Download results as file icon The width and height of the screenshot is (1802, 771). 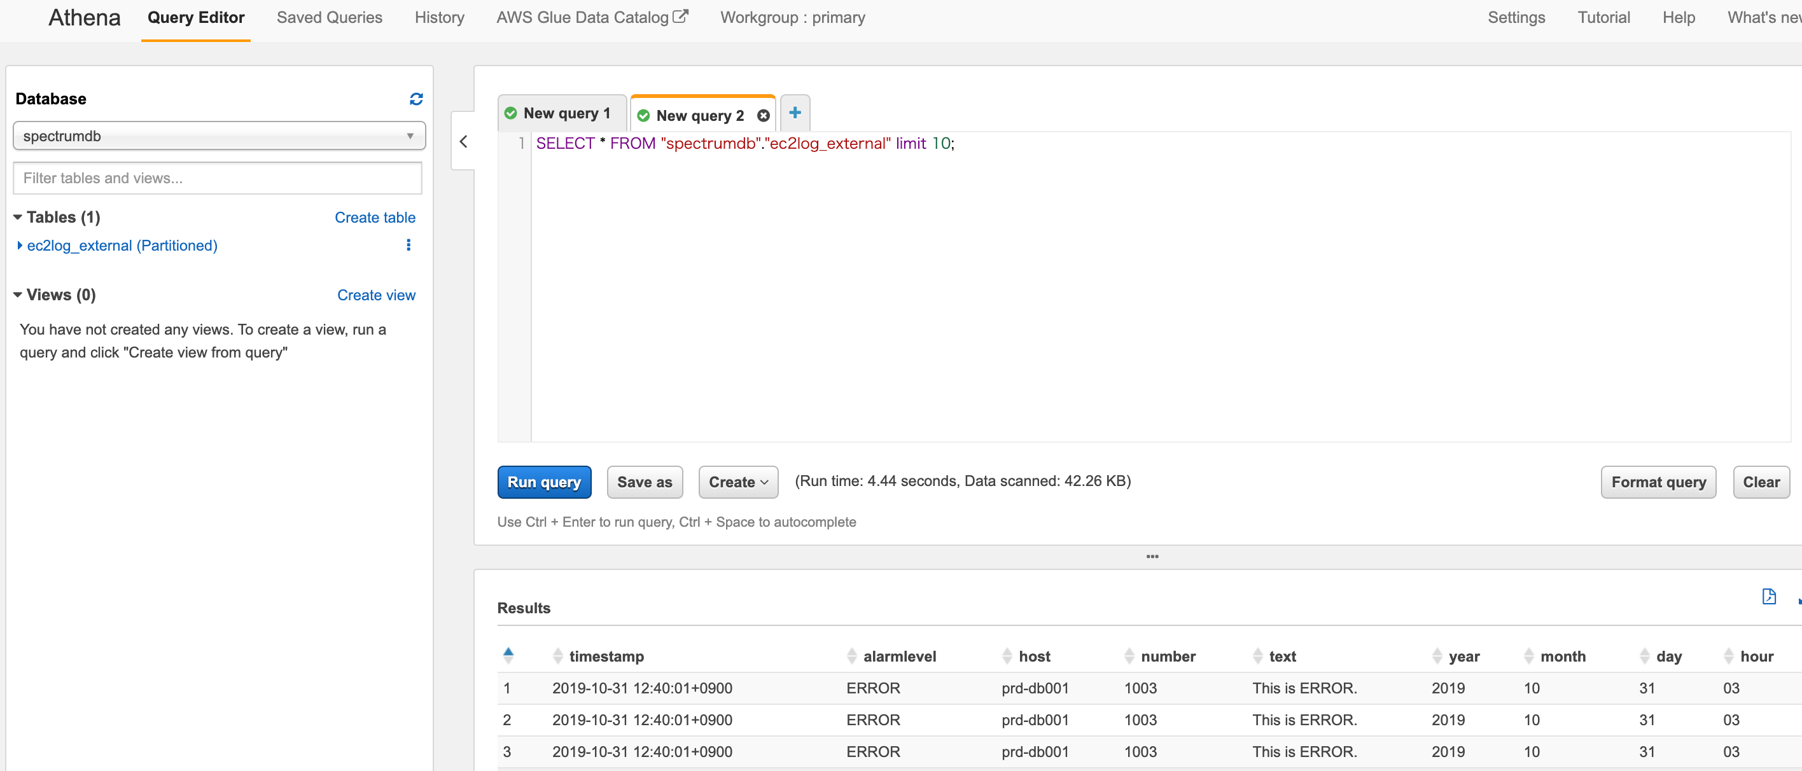[x=1768, y=596]
